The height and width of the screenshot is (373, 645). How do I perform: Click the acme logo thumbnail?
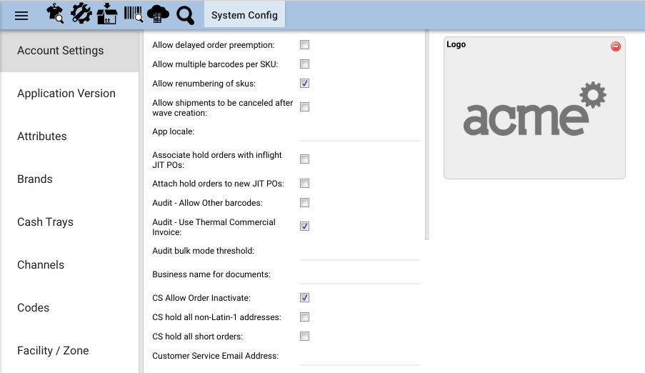pyautogui.click(x=534, y=109)
